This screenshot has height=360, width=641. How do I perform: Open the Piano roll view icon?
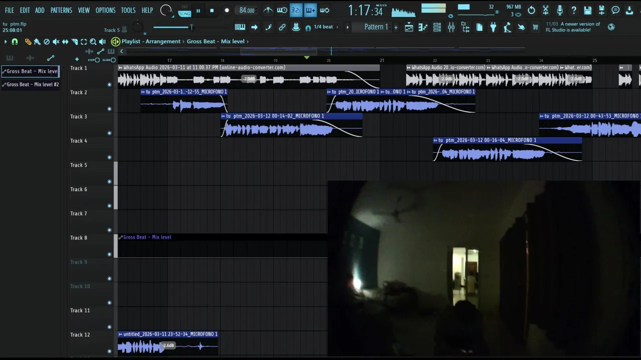423,27
